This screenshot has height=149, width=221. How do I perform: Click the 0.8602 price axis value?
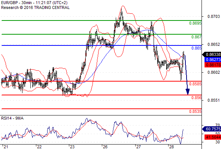pos(214,72)
